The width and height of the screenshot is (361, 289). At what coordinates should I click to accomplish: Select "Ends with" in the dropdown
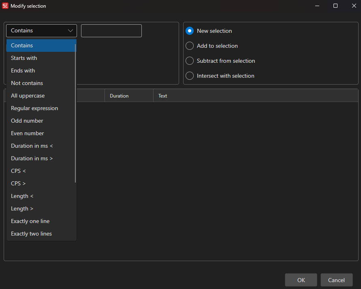[x=23, y=70]
